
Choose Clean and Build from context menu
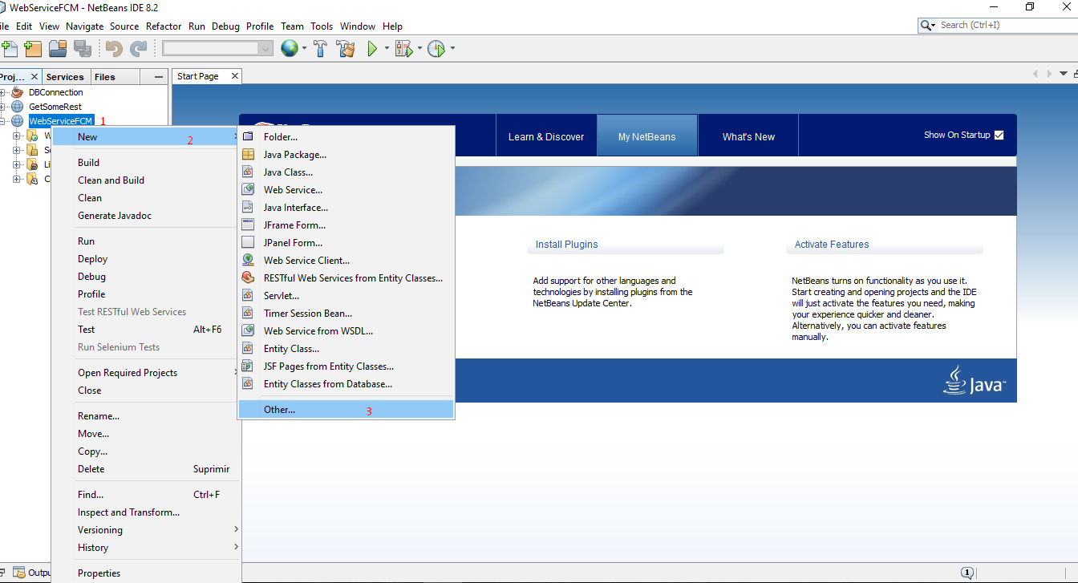145,180
